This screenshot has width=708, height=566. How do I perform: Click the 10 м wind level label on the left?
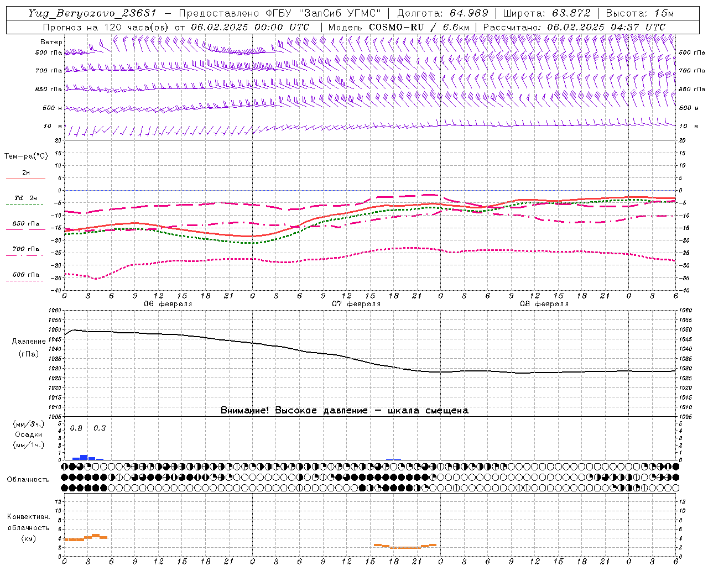tap(53, 126)
